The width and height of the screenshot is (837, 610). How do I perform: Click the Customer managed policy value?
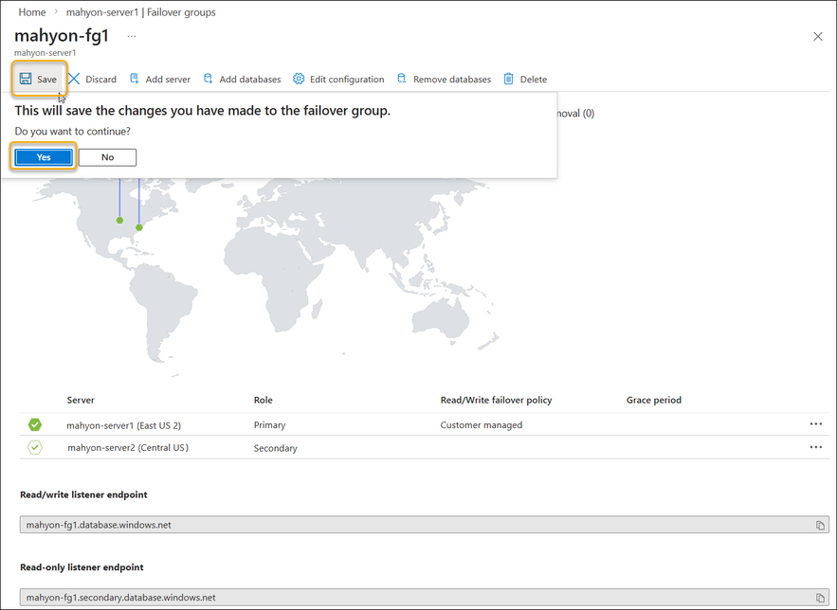click(x=482, y=425)
